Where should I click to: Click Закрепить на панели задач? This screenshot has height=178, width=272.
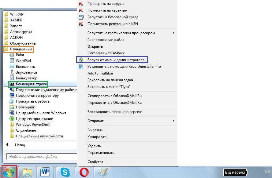(110, 80)
